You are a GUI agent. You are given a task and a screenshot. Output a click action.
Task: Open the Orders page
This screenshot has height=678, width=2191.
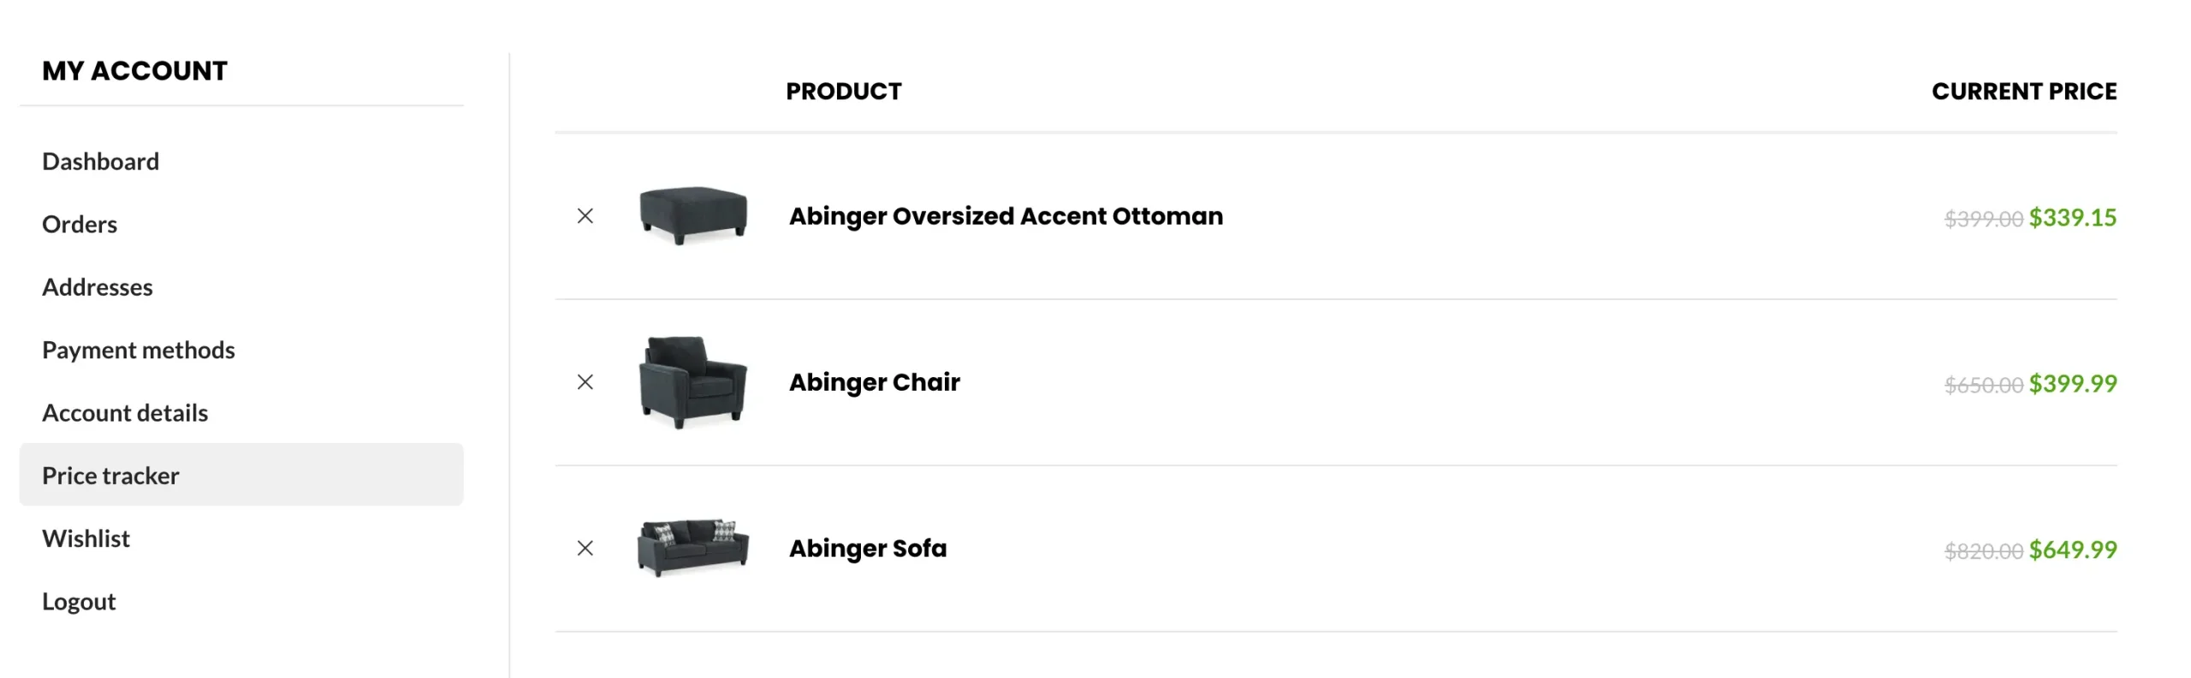[79, 224]
